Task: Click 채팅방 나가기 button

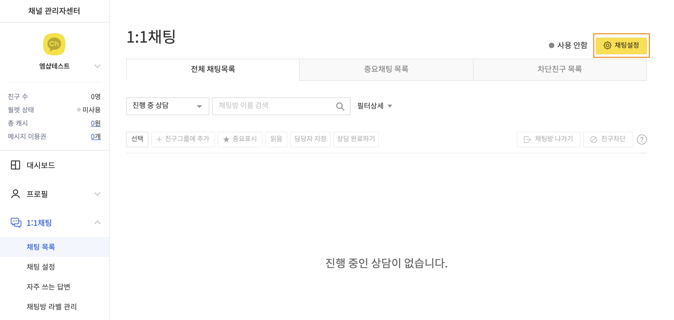Action: click(x=548, y=139)
